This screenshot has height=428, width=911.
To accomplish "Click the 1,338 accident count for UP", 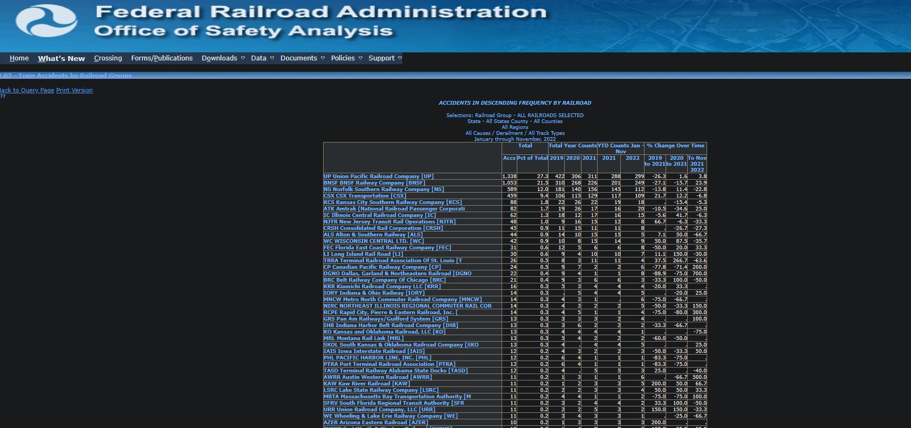I will pyautogui.click(x=509, y=176).
